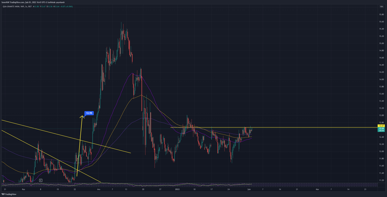Click the 'Şub' month label on time axis
The image size is (387, 197).
[x=249, y=190]
